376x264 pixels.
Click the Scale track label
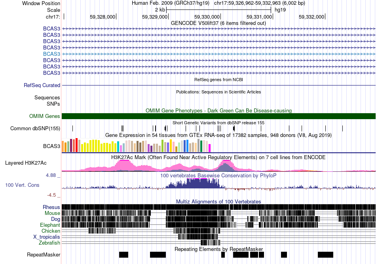(53, 10)
